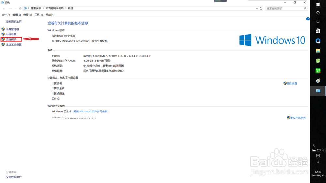Select the active System window taskbar icon
The height and width of the screenshot is (183, 326).
pyautogui.click(x=318, y=91)
